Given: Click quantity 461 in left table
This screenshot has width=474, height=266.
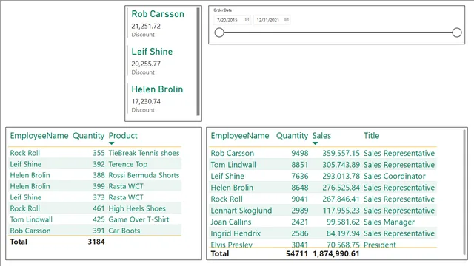Looking at the screenshot, I should coord(99,208).
